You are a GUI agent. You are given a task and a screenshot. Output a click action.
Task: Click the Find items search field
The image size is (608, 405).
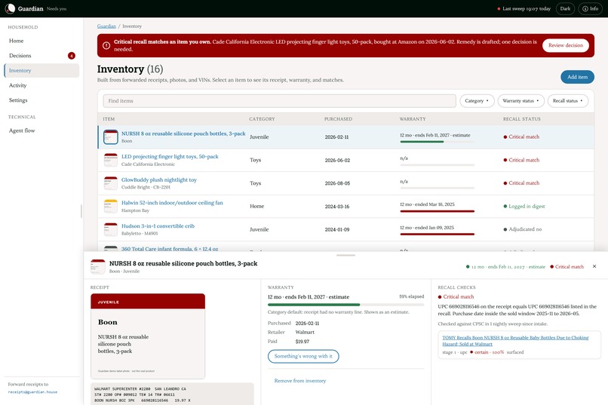pos(280,101)
